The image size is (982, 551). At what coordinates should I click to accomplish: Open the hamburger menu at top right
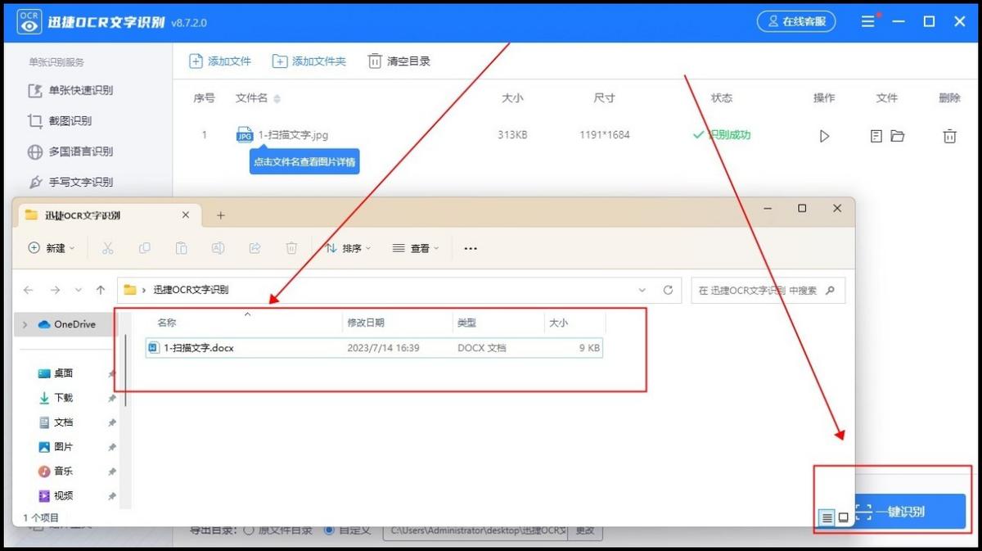point(867,21)
